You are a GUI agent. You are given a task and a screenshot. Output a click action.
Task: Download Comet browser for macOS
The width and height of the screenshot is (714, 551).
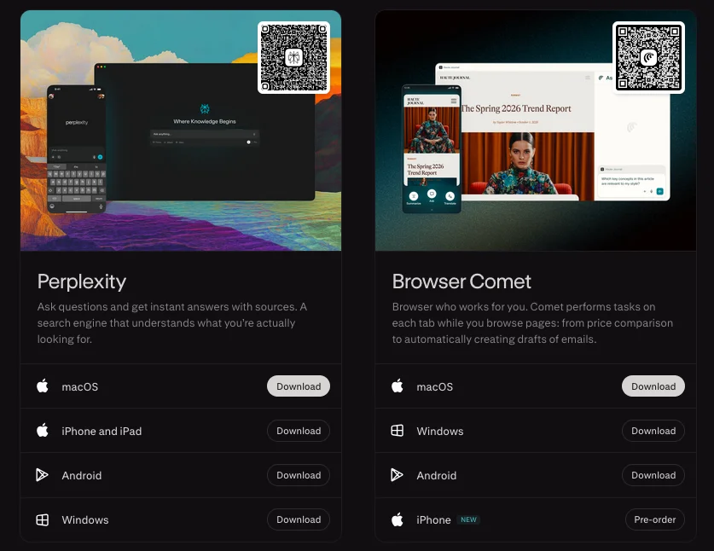click(x=653, y=386)
